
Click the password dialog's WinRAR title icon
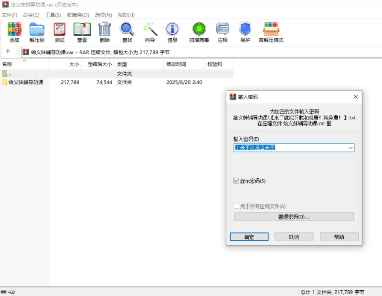click(x=233, y=97)
